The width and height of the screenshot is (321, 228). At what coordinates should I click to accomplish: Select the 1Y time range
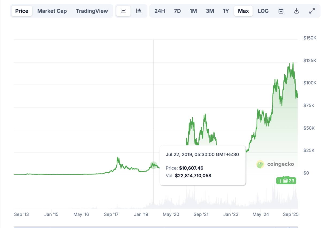point(226,11)
